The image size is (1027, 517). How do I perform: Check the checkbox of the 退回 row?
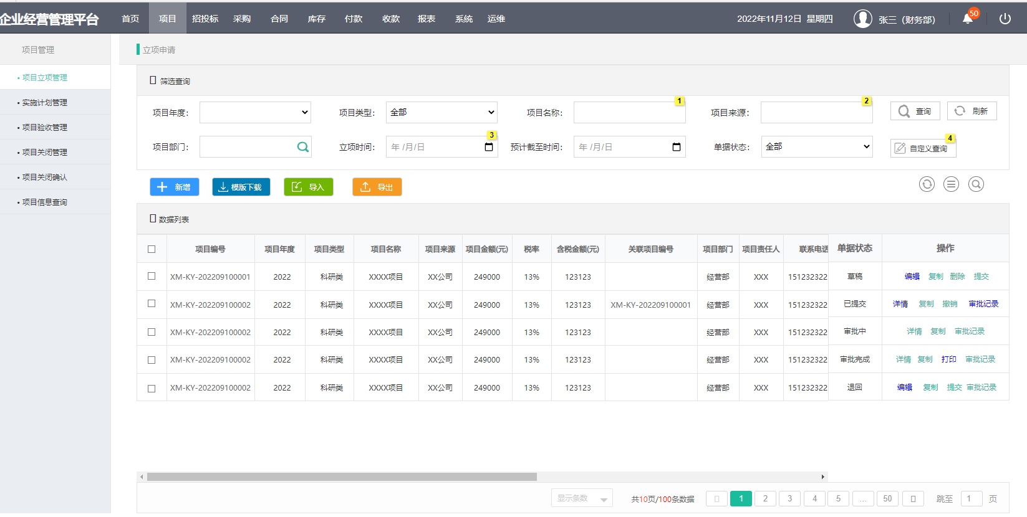[x=152, y=389]
